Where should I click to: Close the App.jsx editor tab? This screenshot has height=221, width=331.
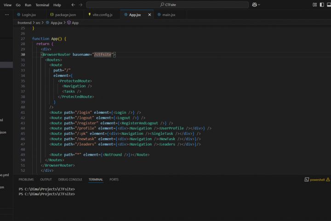click(149, 15)
